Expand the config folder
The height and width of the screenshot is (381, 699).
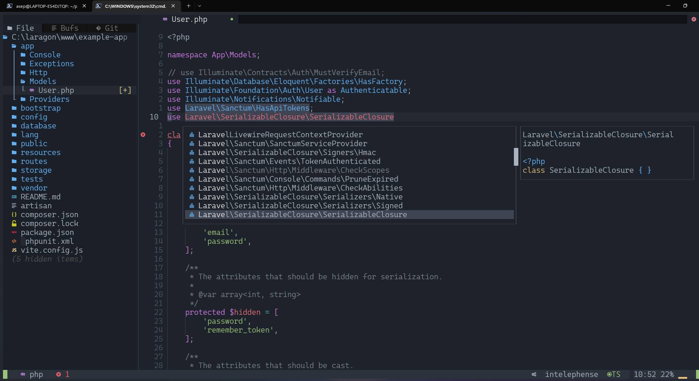tap(30, 117)
